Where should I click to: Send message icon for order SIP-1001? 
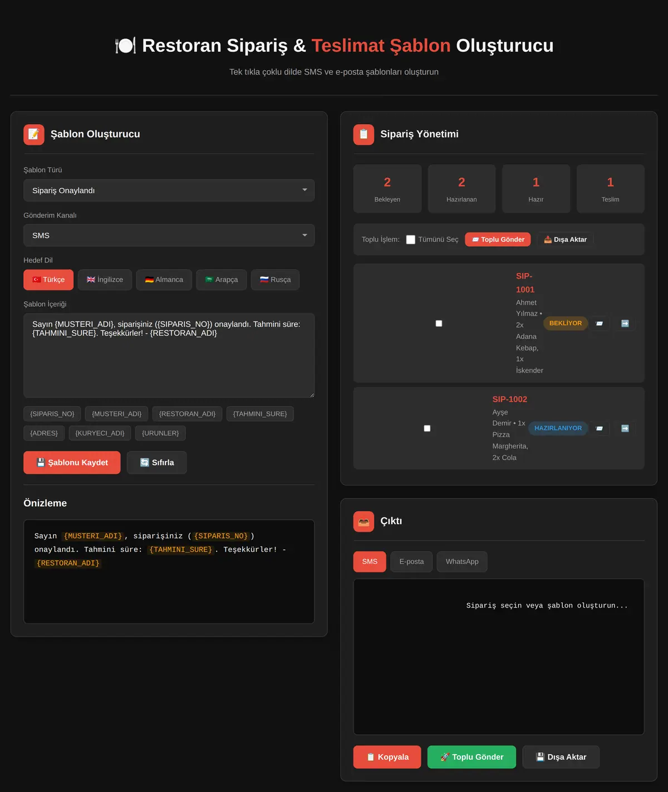[600, 324]
